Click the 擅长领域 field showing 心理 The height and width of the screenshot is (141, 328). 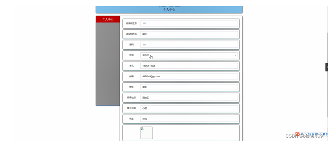[189, 108]
